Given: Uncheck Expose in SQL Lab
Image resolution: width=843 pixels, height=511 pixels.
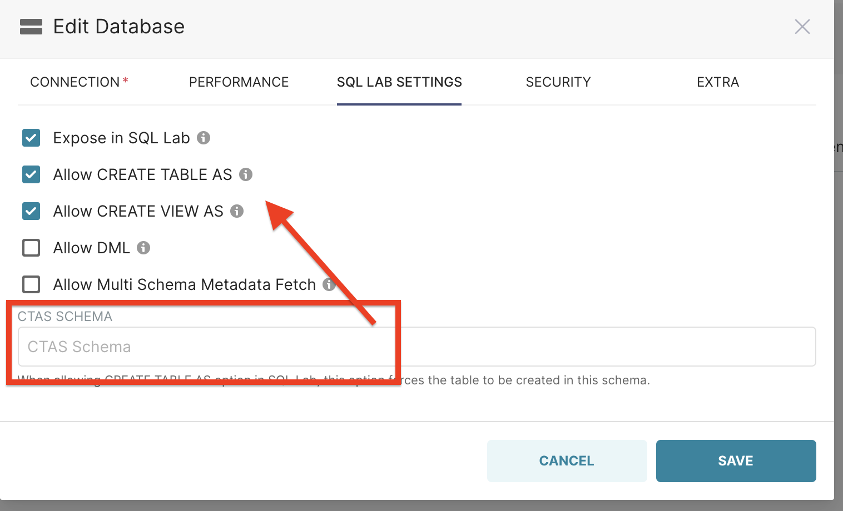Looking at the screenshot, I should tap(31, 138).
